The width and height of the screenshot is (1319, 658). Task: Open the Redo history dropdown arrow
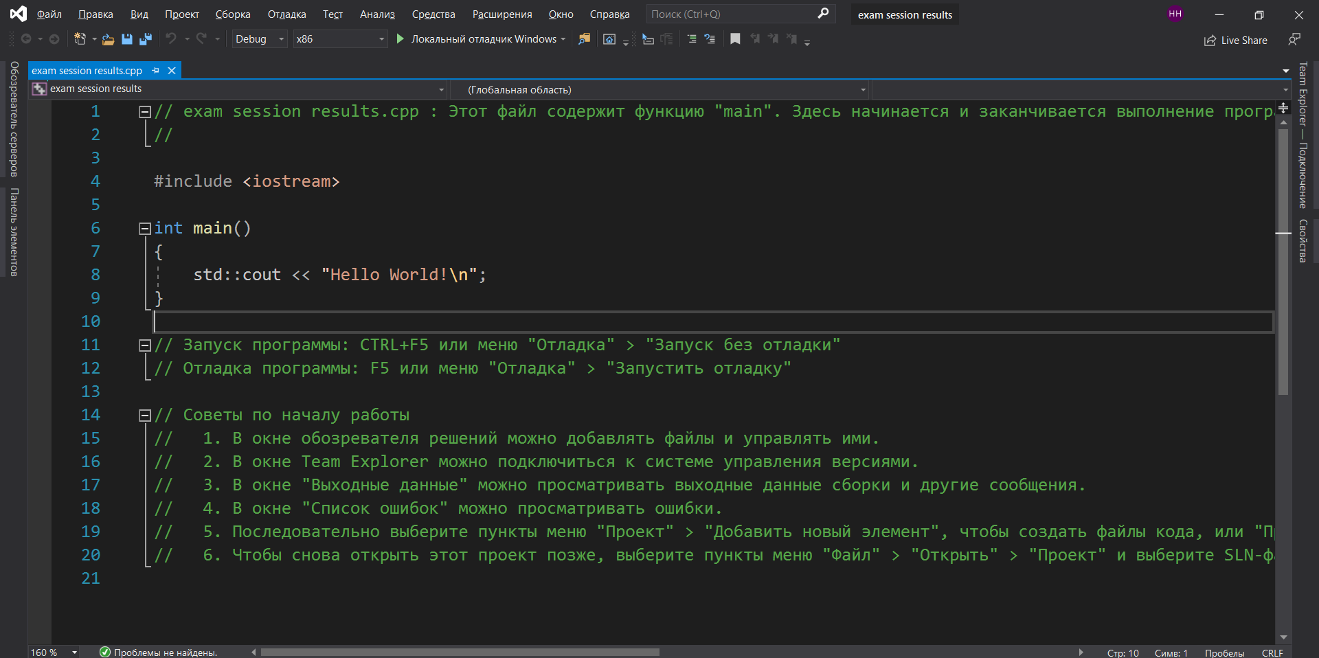pos(217,39)
